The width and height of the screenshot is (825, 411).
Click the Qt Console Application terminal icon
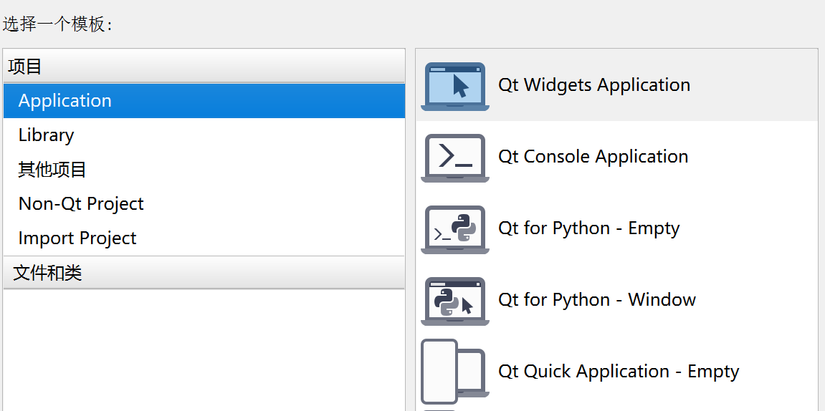pos(455,158)
